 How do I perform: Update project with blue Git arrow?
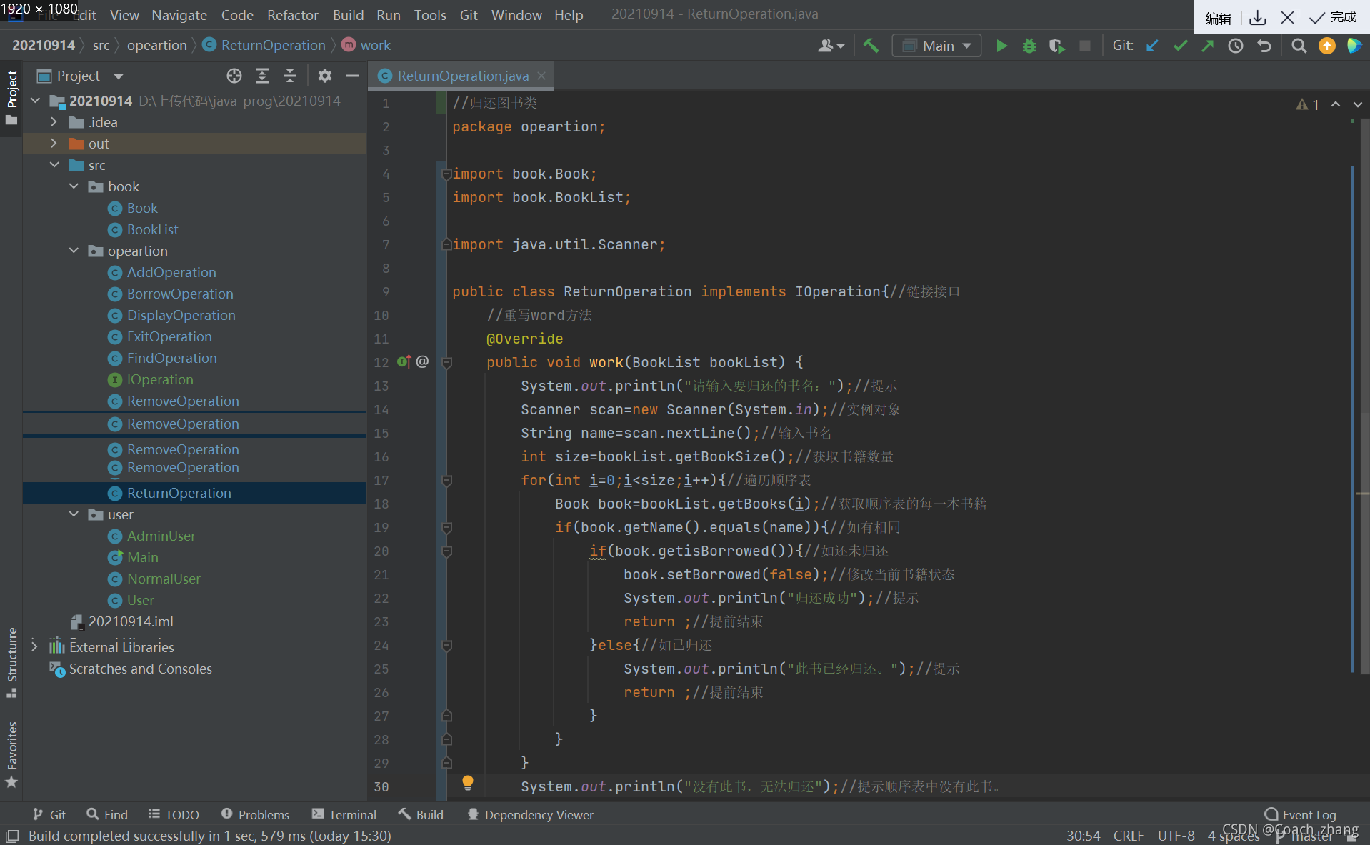1152,46
